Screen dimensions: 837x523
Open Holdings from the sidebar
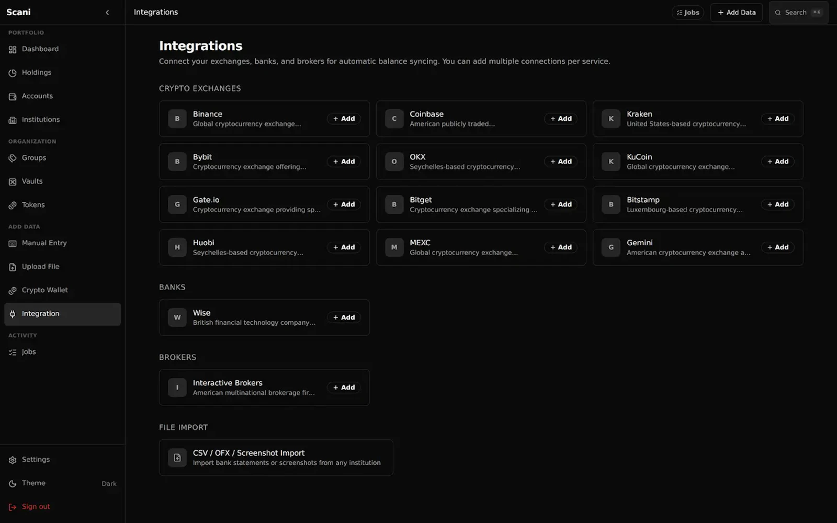click(62, 73)
